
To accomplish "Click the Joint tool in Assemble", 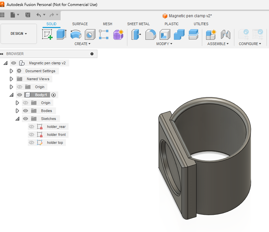I will (x=225, y=34).
